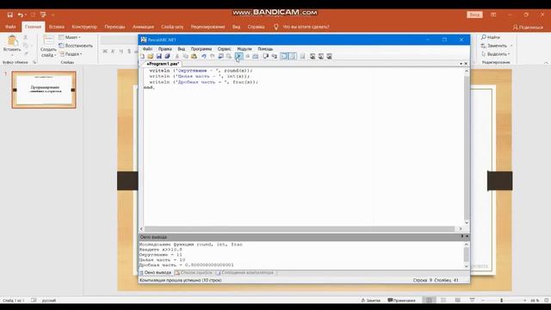Screen dimensions: 551x310
Task: Select Program1.pas editor tab
Action: click(163, 64)
